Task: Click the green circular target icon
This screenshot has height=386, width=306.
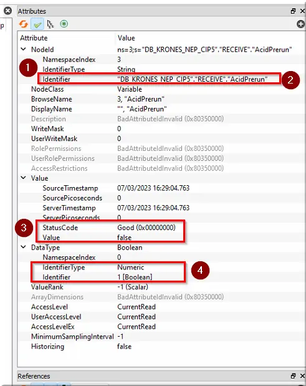Action: (x=64, y=24)
